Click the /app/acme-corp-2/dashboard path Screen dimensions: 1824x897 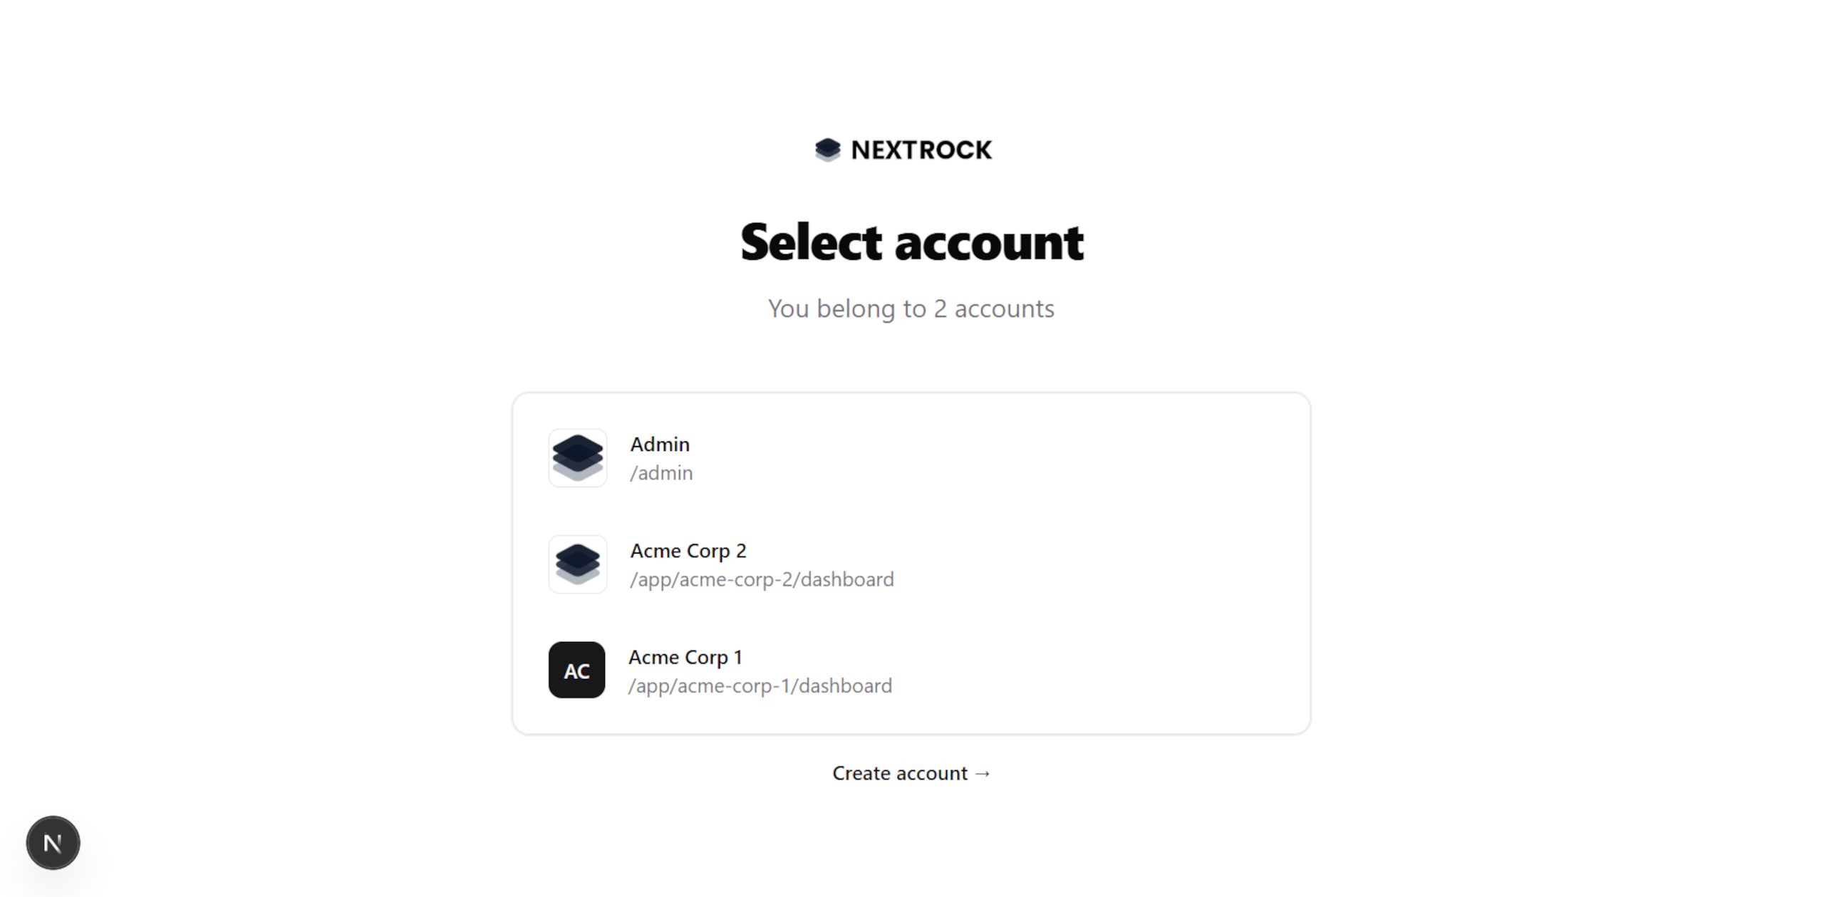click(761, 579)
